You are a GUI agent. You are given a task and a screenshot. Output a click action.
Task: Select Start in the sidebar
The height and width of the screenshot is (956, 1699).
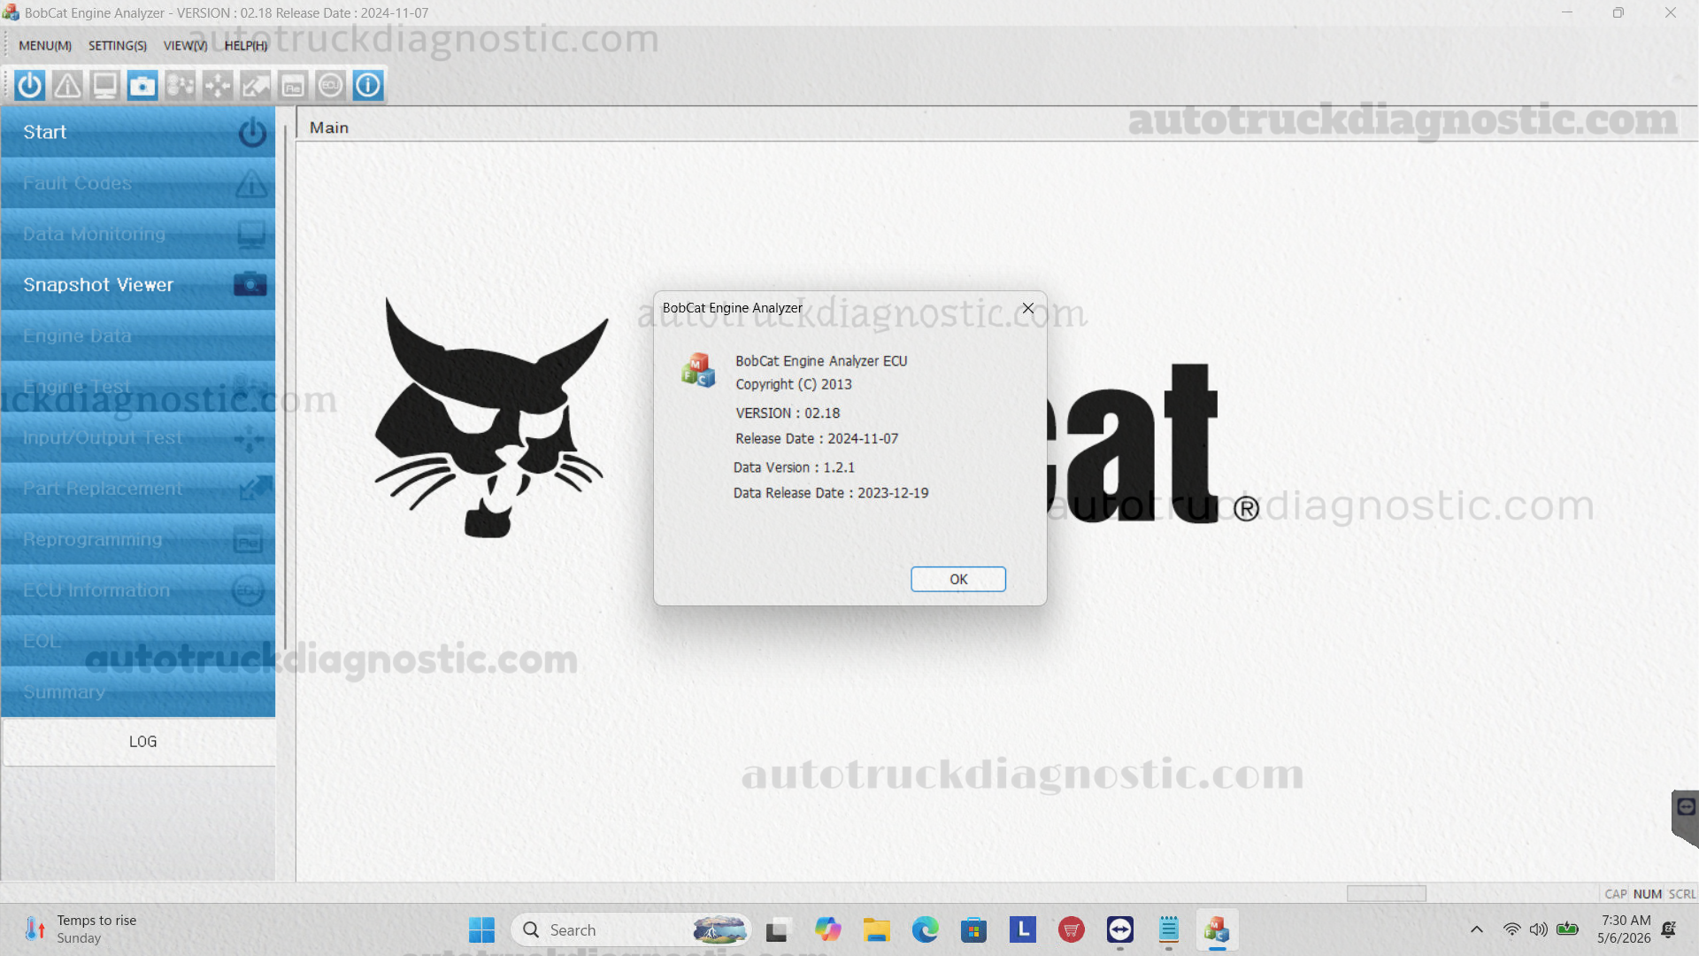pyautogui.click(x=138, y=132)
